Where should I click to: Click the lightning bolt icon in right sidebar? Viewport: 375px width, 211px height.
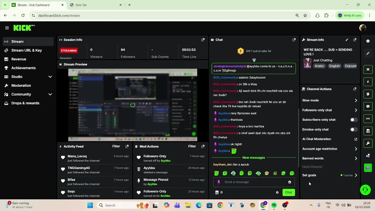click(x=368, y=82)
